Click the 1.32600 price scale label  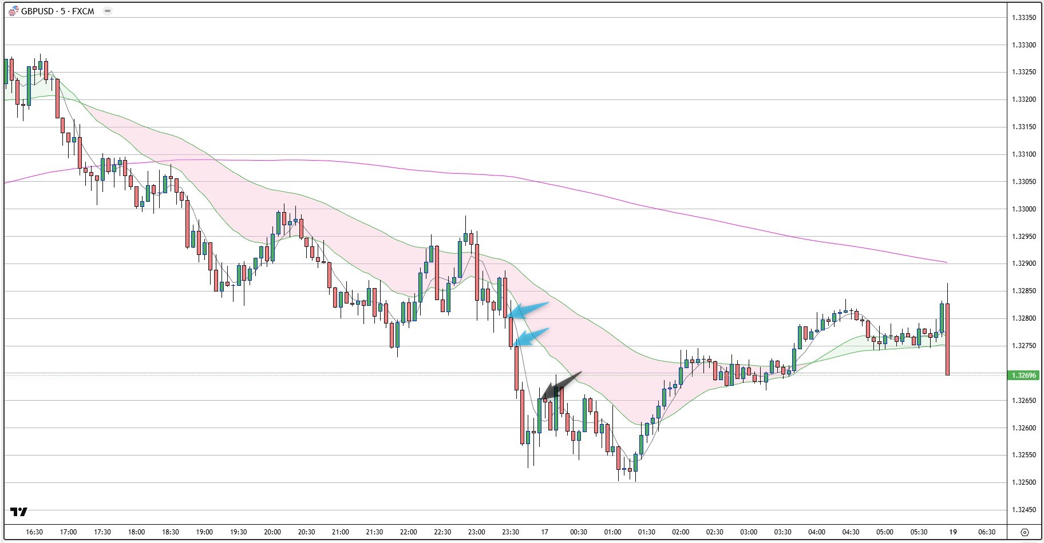(1024, 428)
